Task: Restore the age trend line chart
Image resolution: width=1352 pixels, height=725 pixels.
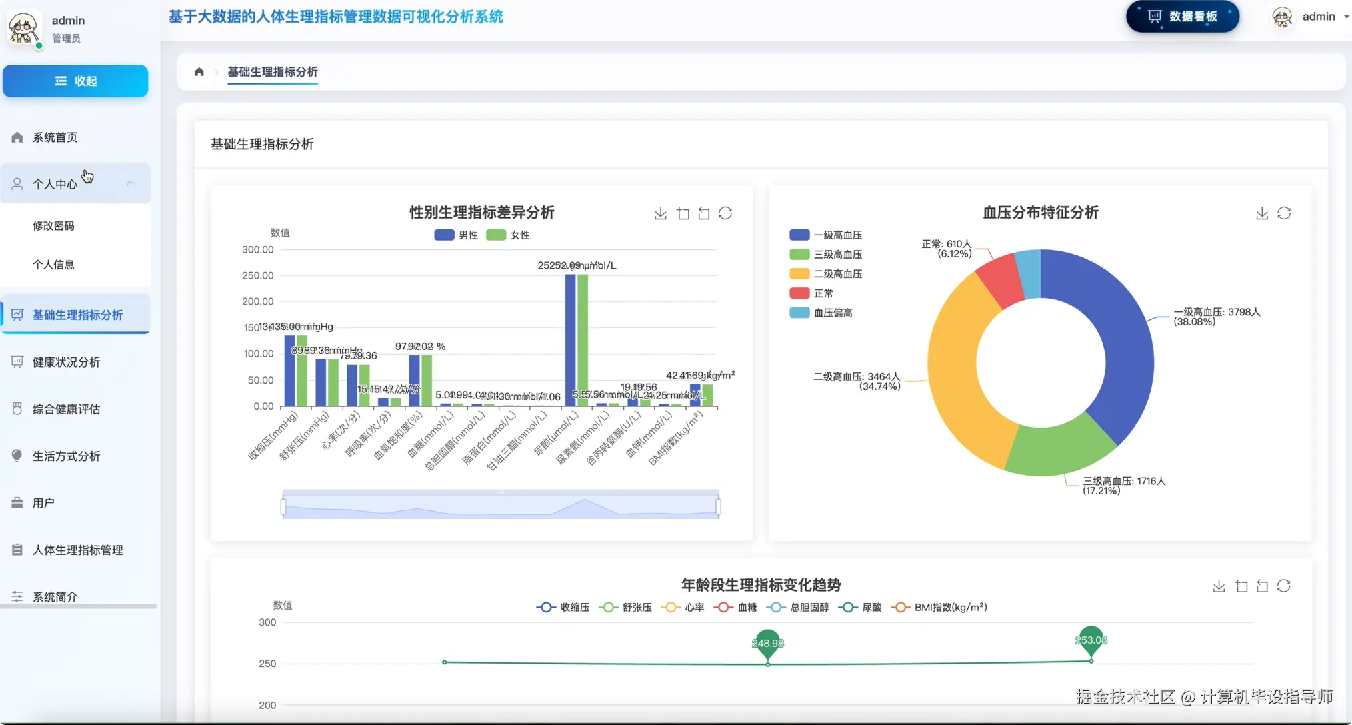Action: click(1284, 586)
